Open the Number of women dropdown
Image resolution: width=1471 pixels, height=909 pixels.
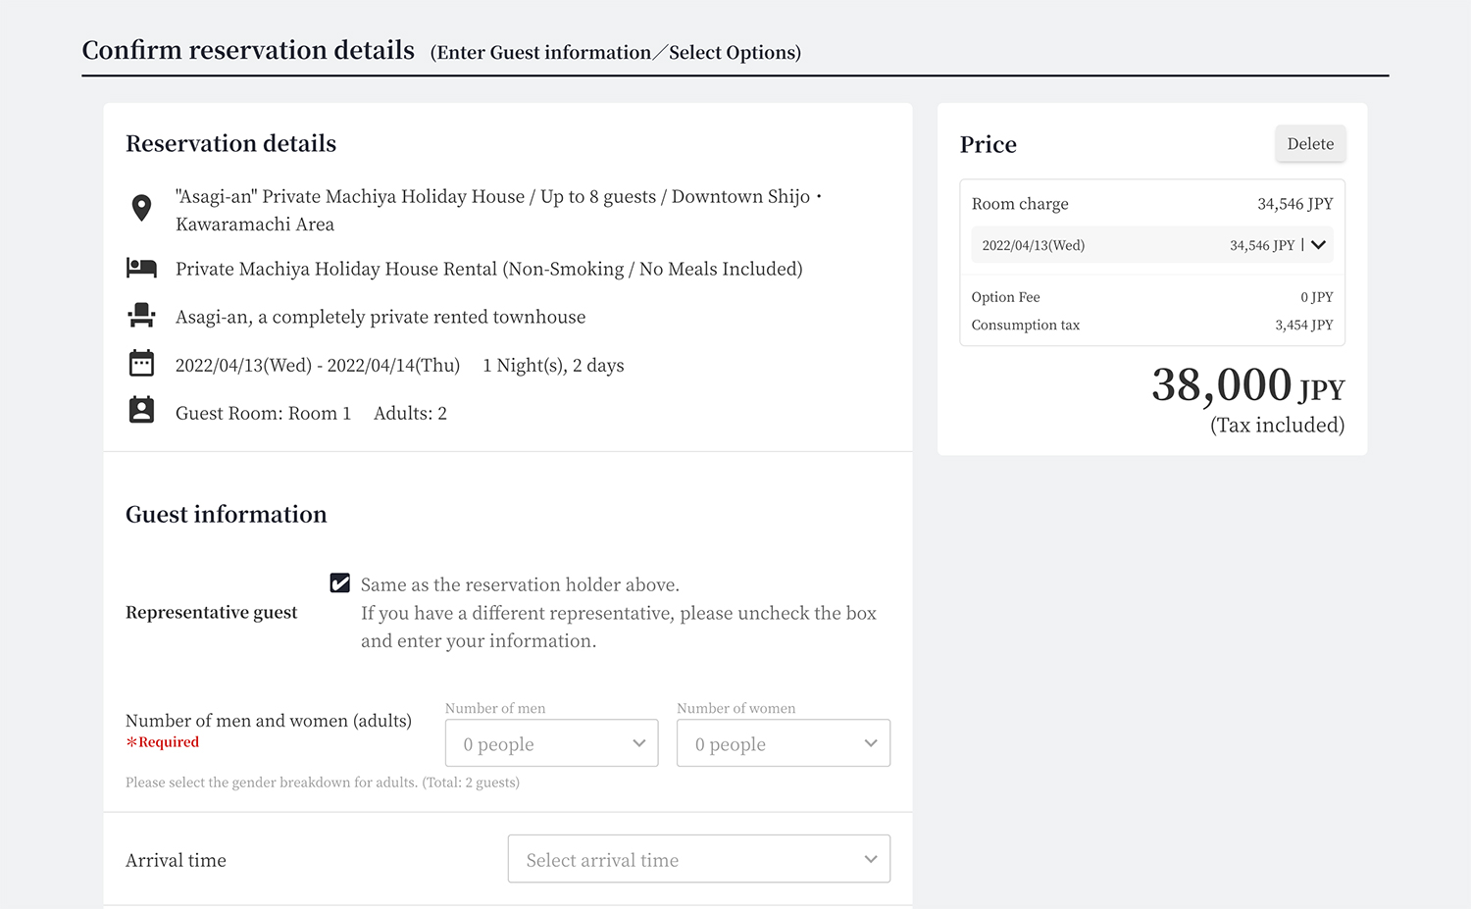[x=783, y=743]
